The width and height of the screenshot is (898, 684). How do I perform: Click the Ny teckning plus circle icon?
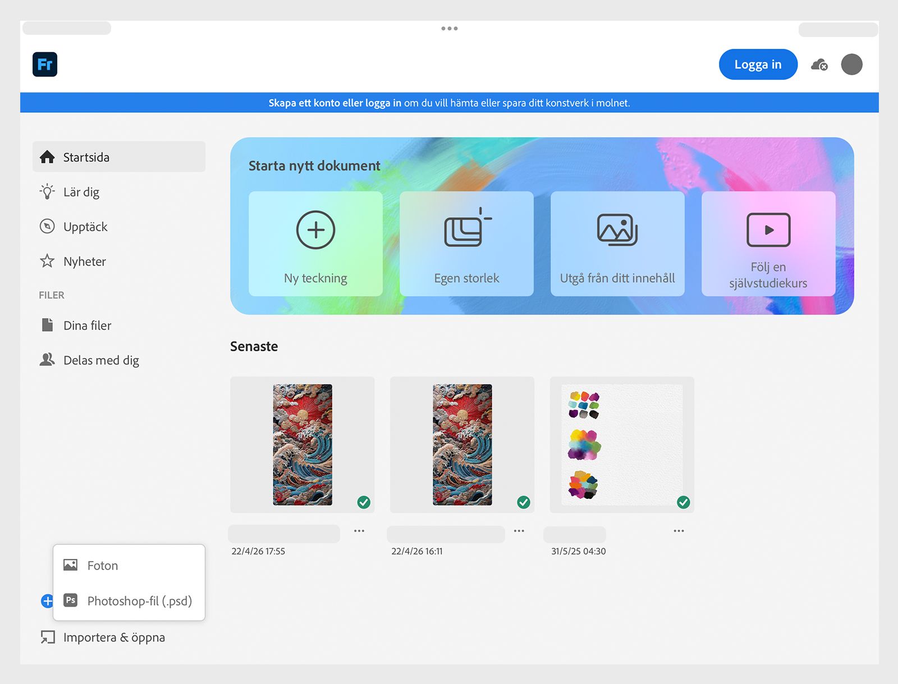click(x=315, y=230)
